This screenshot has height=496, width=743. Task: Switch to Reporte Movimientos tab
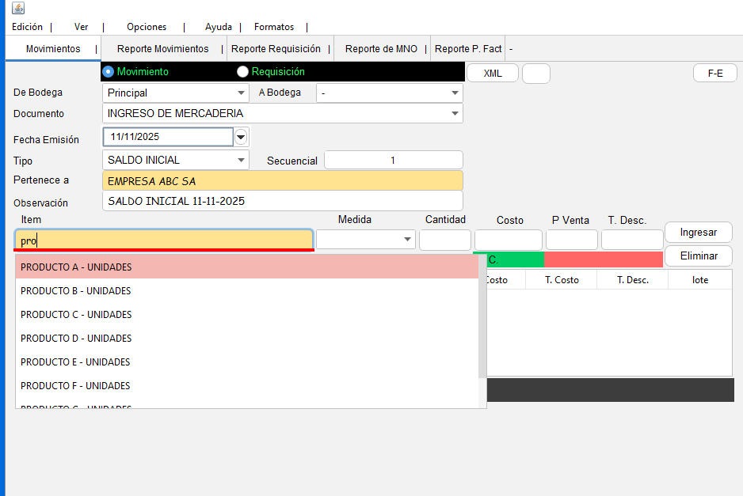click(x=162, y=49)
